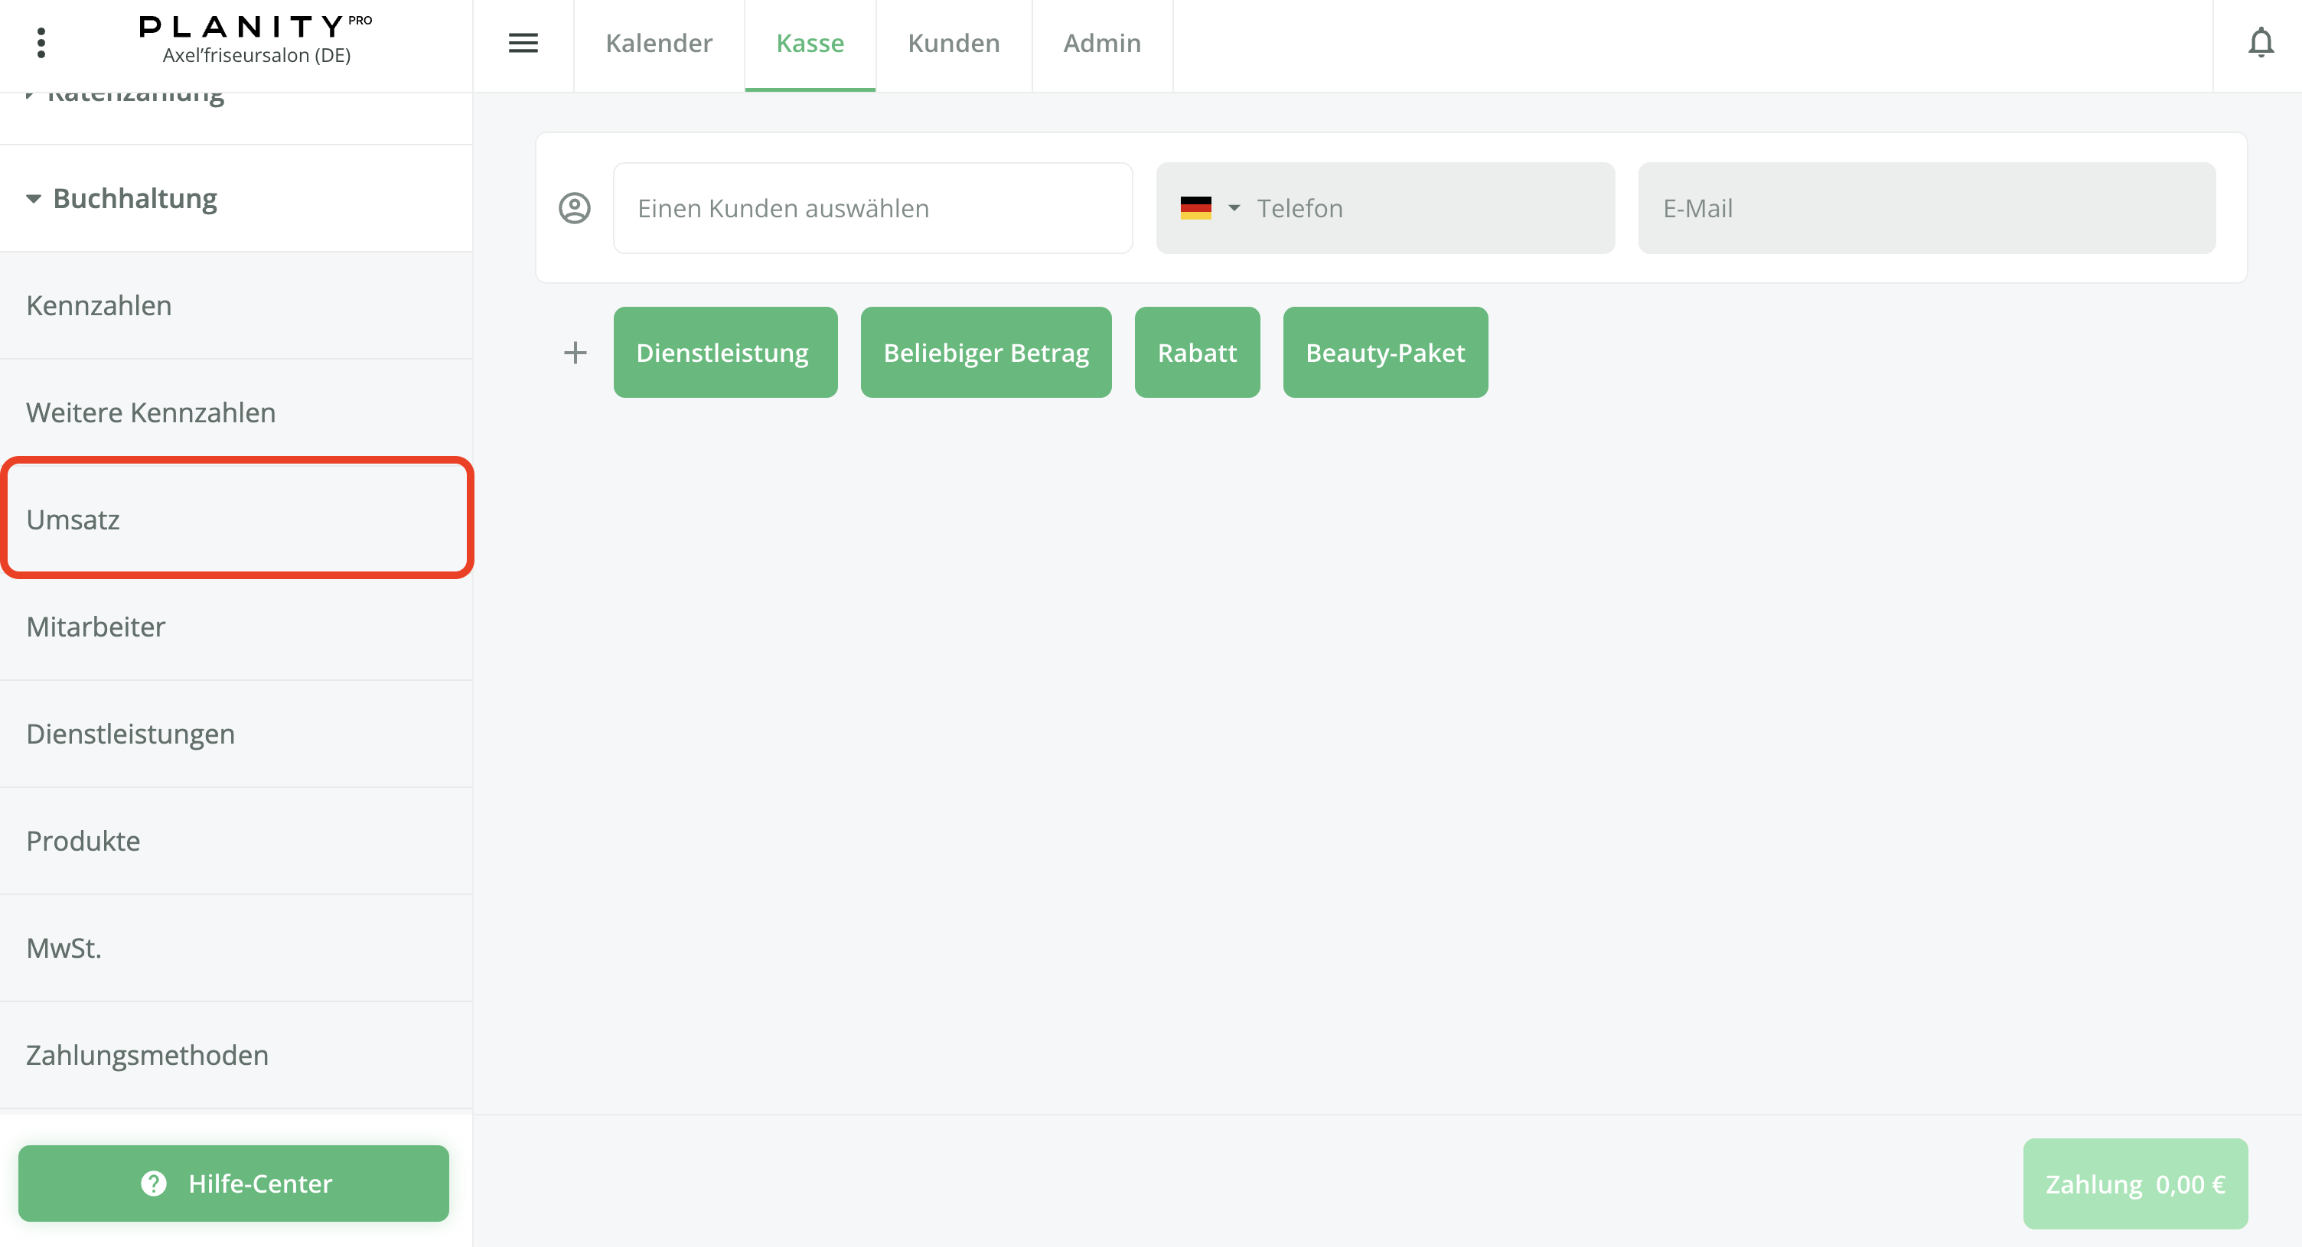The height and width of the screenshot is (1247, 2302).
Task: Click the Beliebiger Betrag button
Action: click(x=986, y=353)
